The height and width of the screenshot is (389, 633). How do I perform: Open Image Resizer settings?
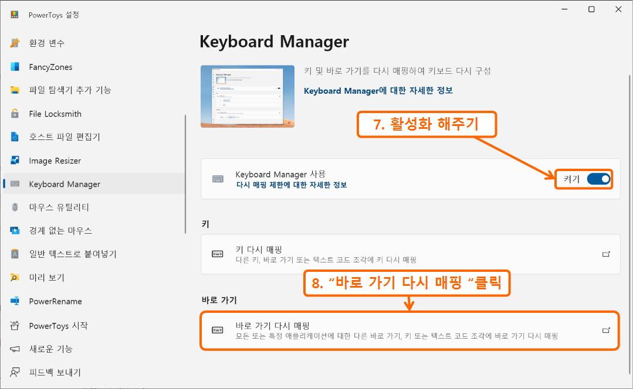coord(56,161)
